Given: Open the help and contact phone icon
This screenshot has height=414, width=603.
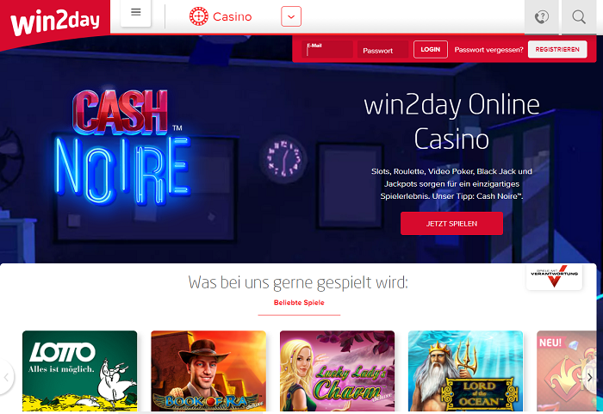Looking at the screenshot, I should (x=542, y=17).
